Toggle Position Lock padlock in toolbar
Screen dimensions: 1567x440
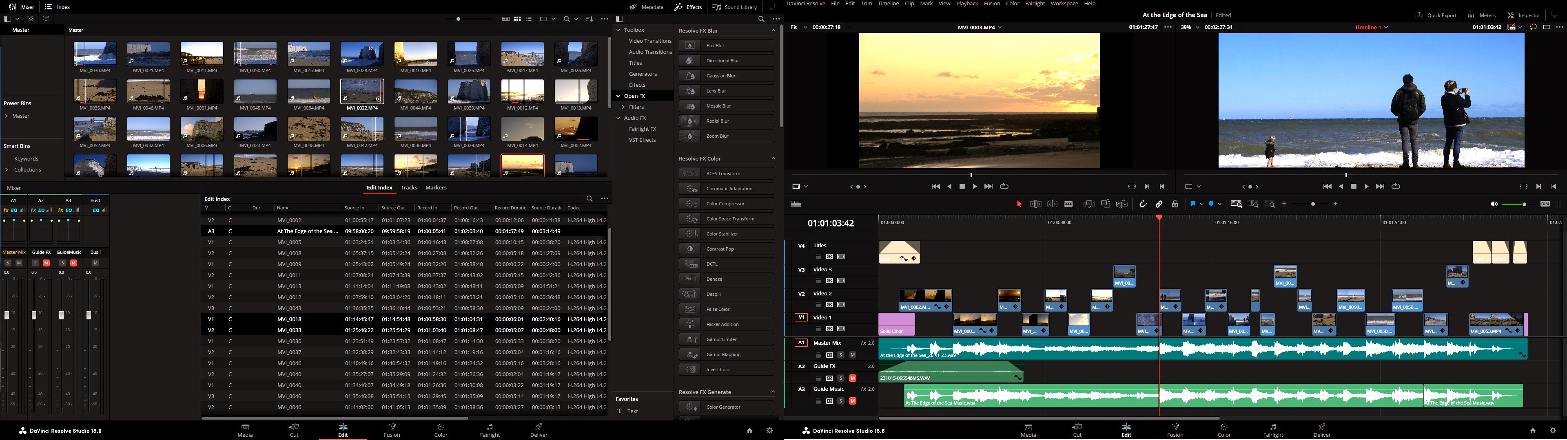tap(1175, 204)
